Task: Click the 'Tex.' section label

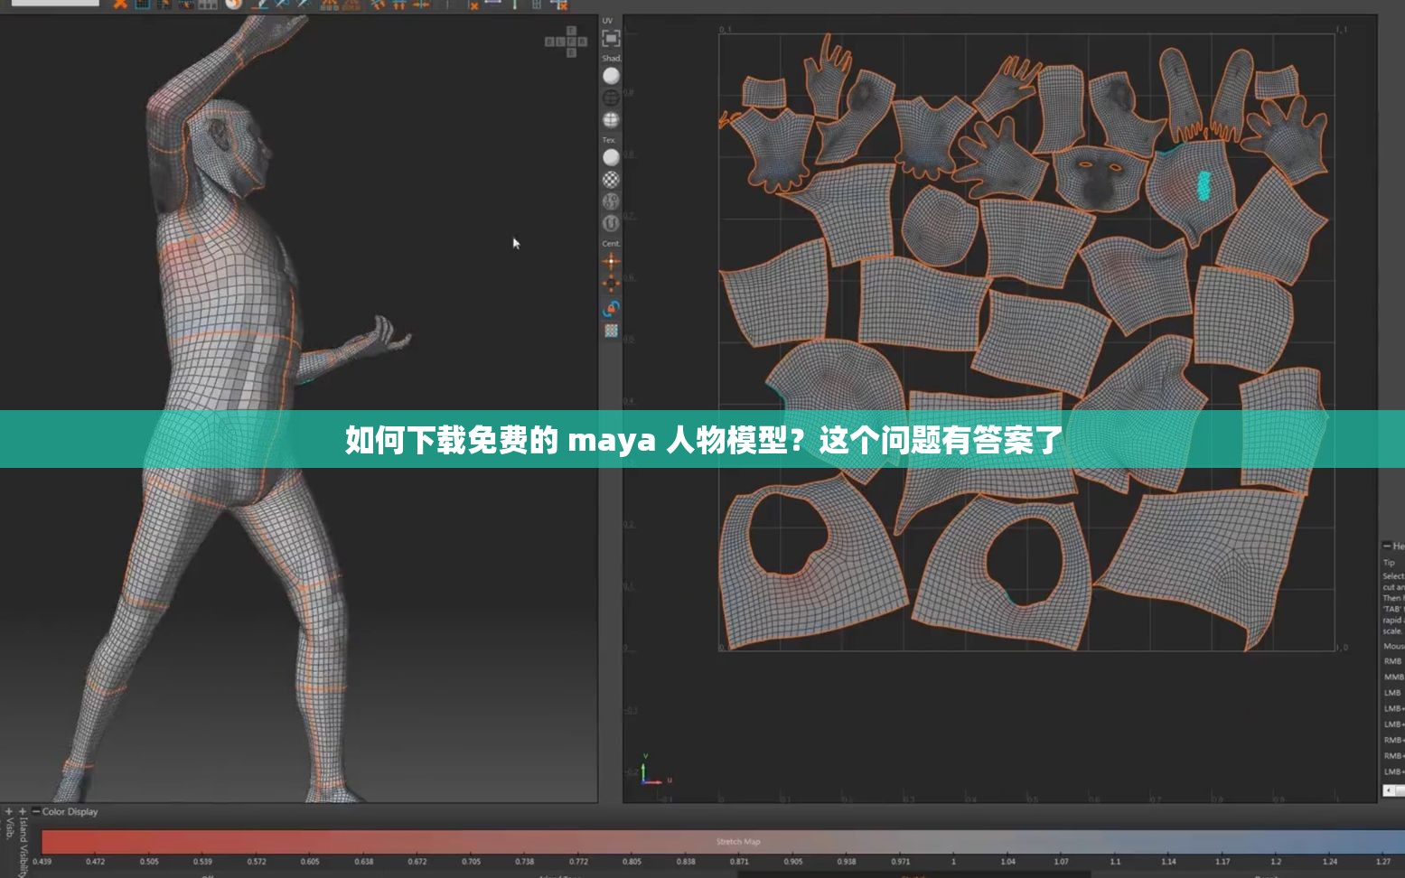Action: tap(609, 140)
